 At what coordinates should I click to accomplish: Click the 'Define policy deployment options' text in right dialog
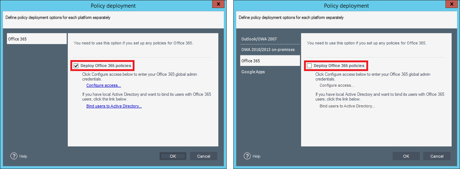tap(291, 17)
